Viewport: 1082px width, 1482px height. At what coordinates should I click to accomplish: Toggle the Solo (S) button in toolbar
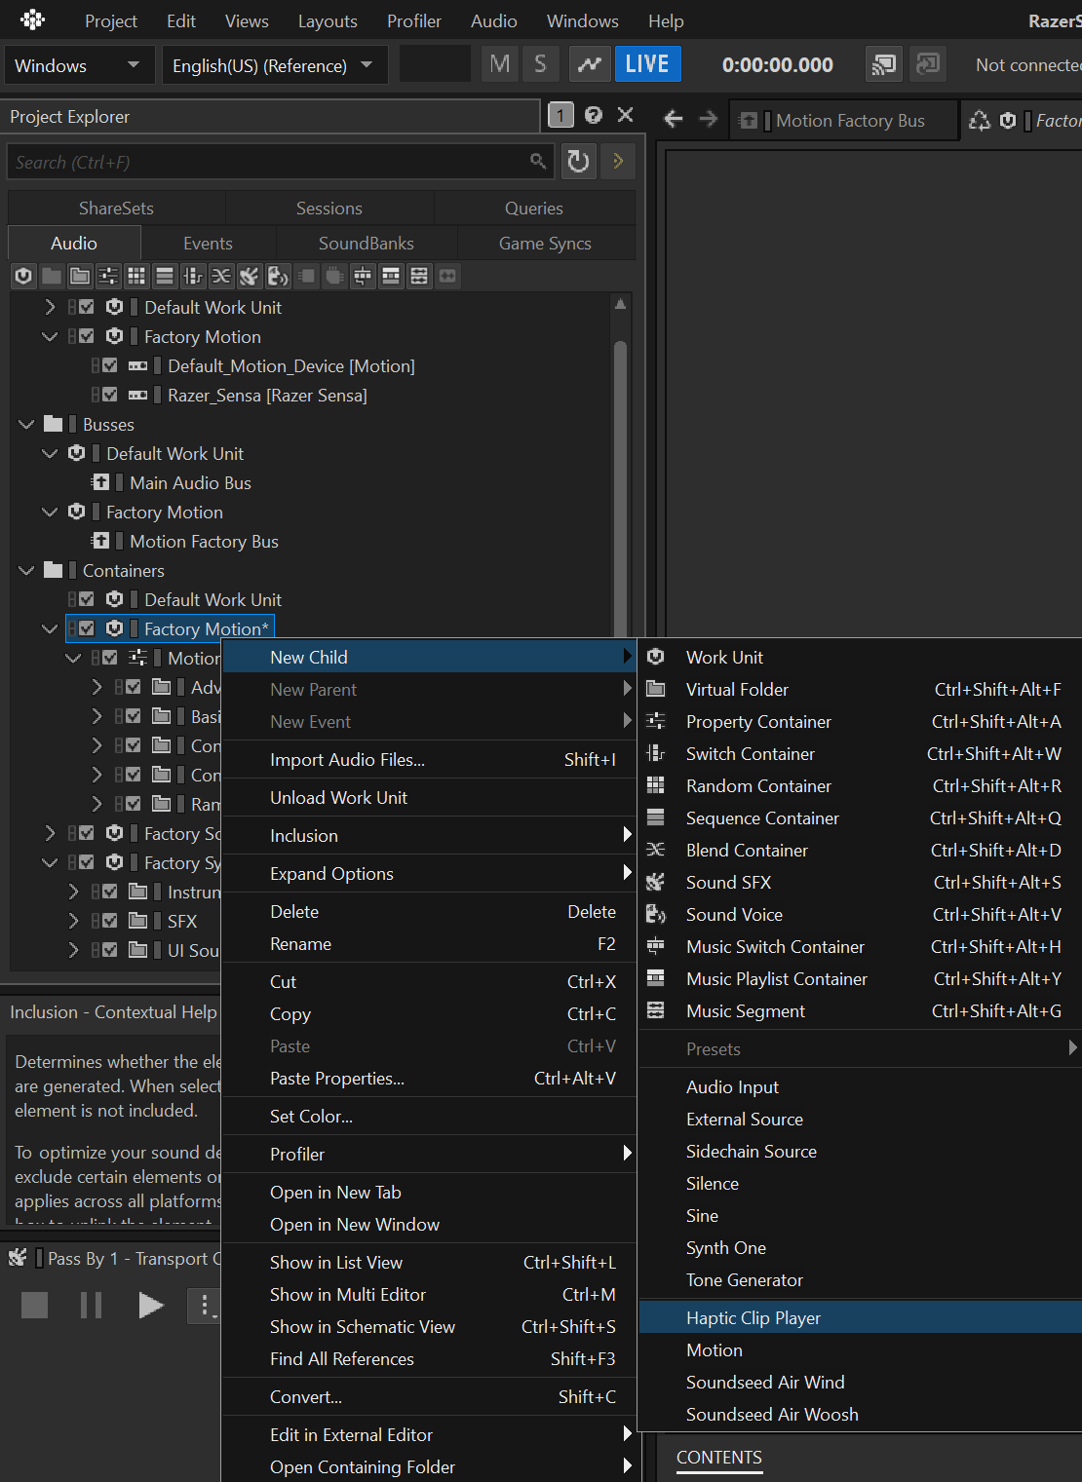pos(540,64)
